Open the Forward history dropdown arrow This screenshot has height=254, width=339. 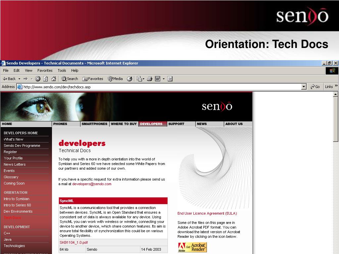click(x=31, y=79)
